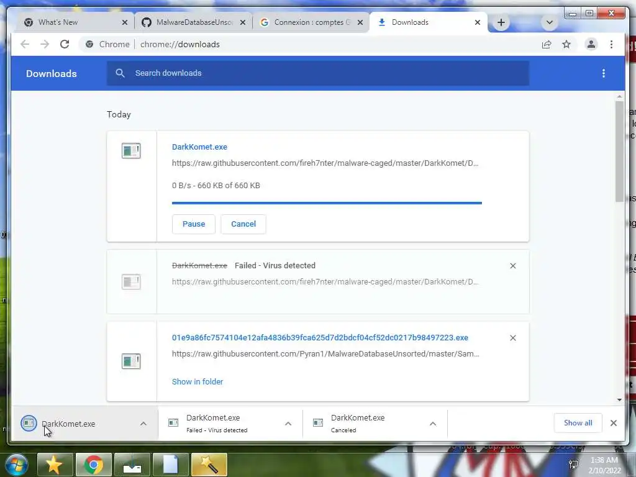Click the Search downloads field
Screen dimensions: 636x477
318,73
